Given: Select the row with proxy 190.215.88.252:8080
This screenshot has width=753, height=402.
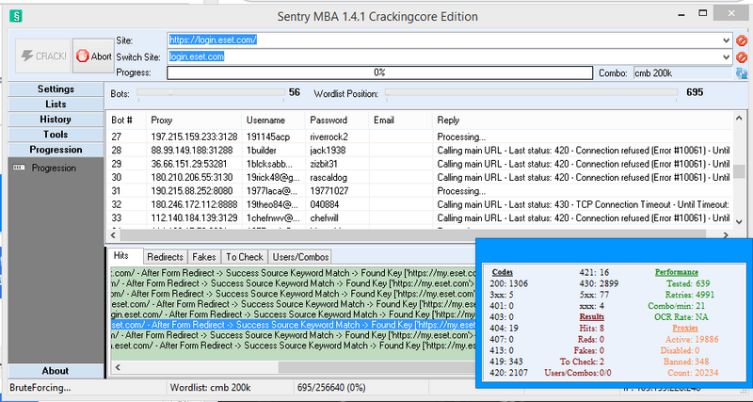Looking at the screenshot, I should coord(420,191).
